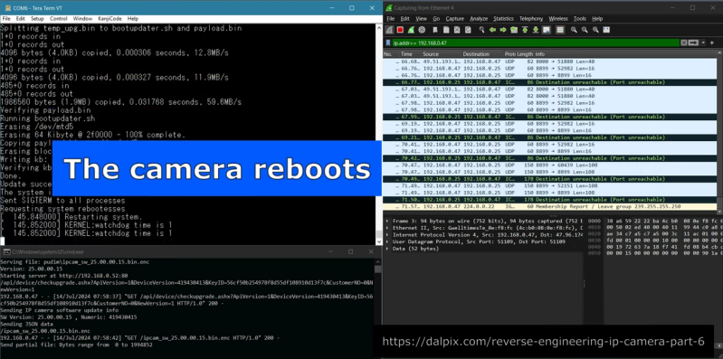Screen dimensions: 723x359
Task: Zoom in on packet list text
Action: pyautogui.click(x=574, y=30)
